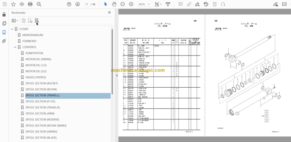Screen dimensions: 291x142
Task: Add a comment note icon
Action: [180, 4]
